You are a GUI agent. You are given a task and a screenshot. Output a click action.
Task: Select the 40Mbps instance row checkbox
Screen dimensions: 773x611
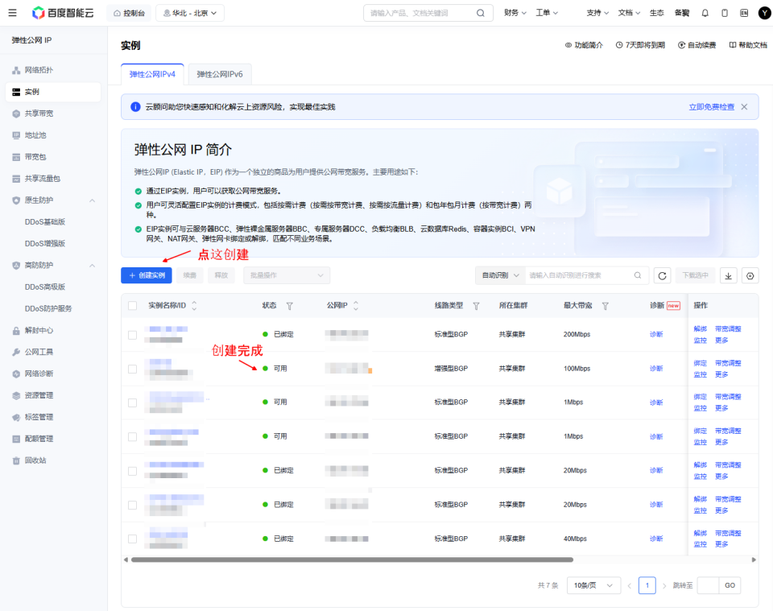(x=132, y=539)
